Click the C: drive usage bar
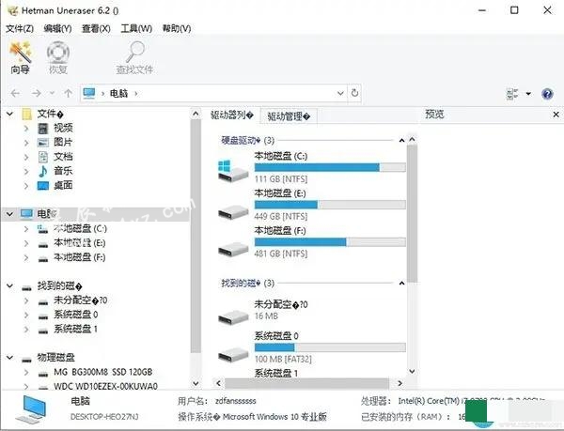 (x=330, y=167)
